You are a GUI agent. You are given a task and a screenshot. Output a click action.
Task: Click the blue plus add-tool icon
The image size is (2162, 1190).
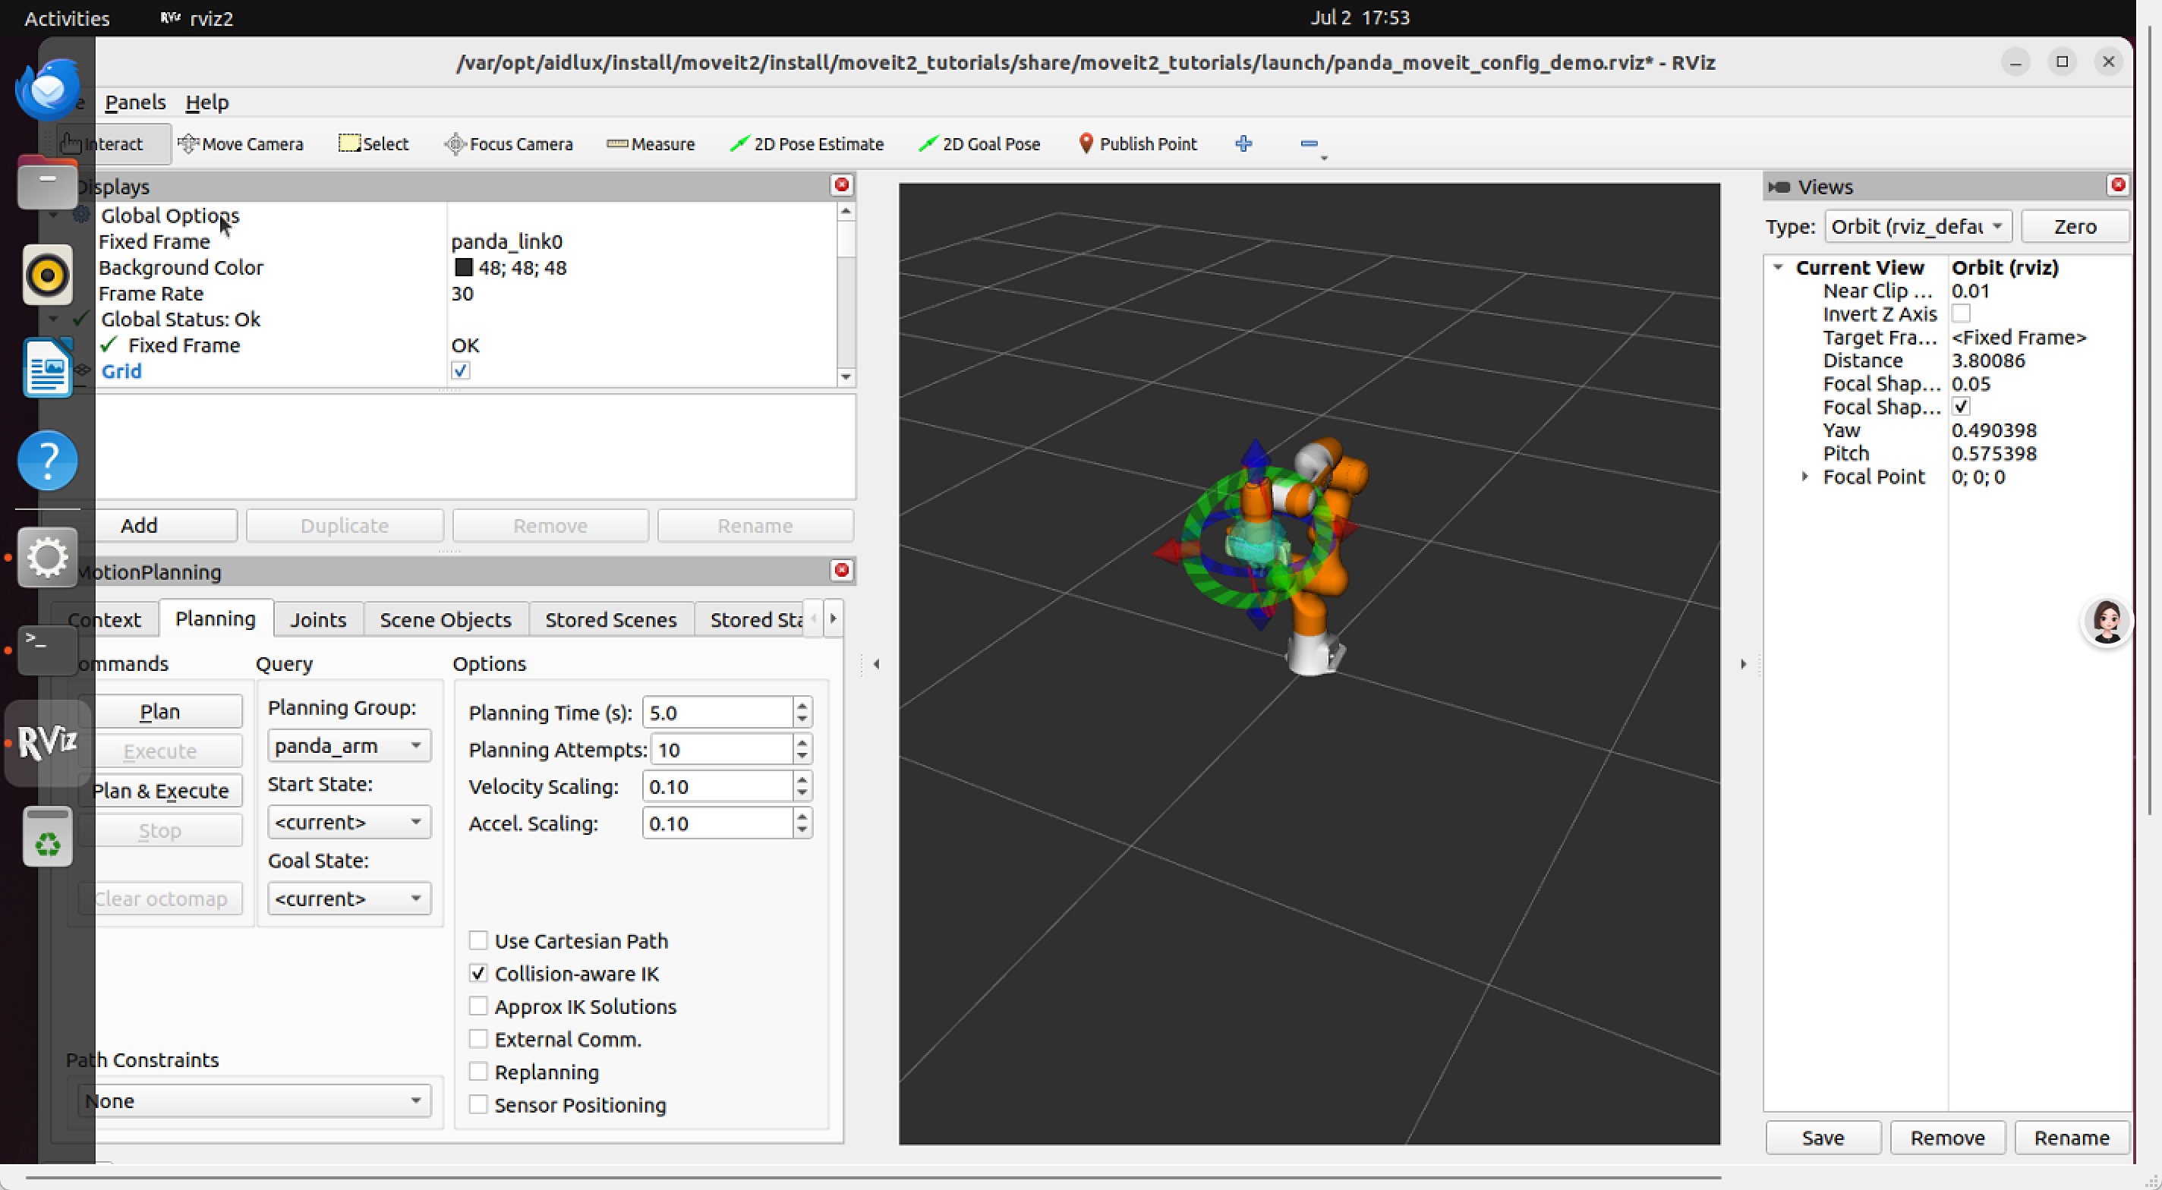tap(1243, 143)
